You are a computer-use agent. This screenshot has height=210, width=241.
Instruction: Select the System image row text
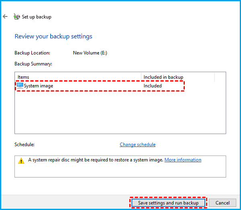39,86
